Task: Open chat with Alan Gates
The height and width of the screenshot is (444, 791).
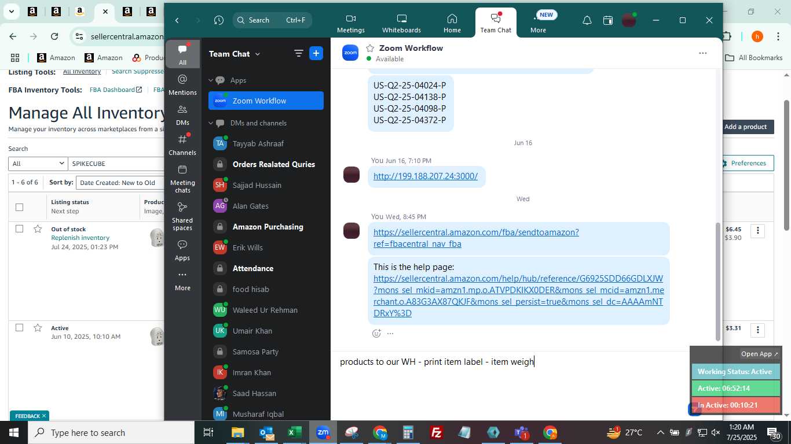Action: point(266,206)
